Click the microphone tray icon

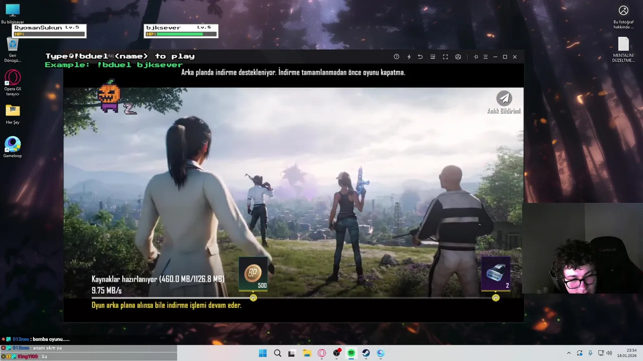(x=590, y=353)
